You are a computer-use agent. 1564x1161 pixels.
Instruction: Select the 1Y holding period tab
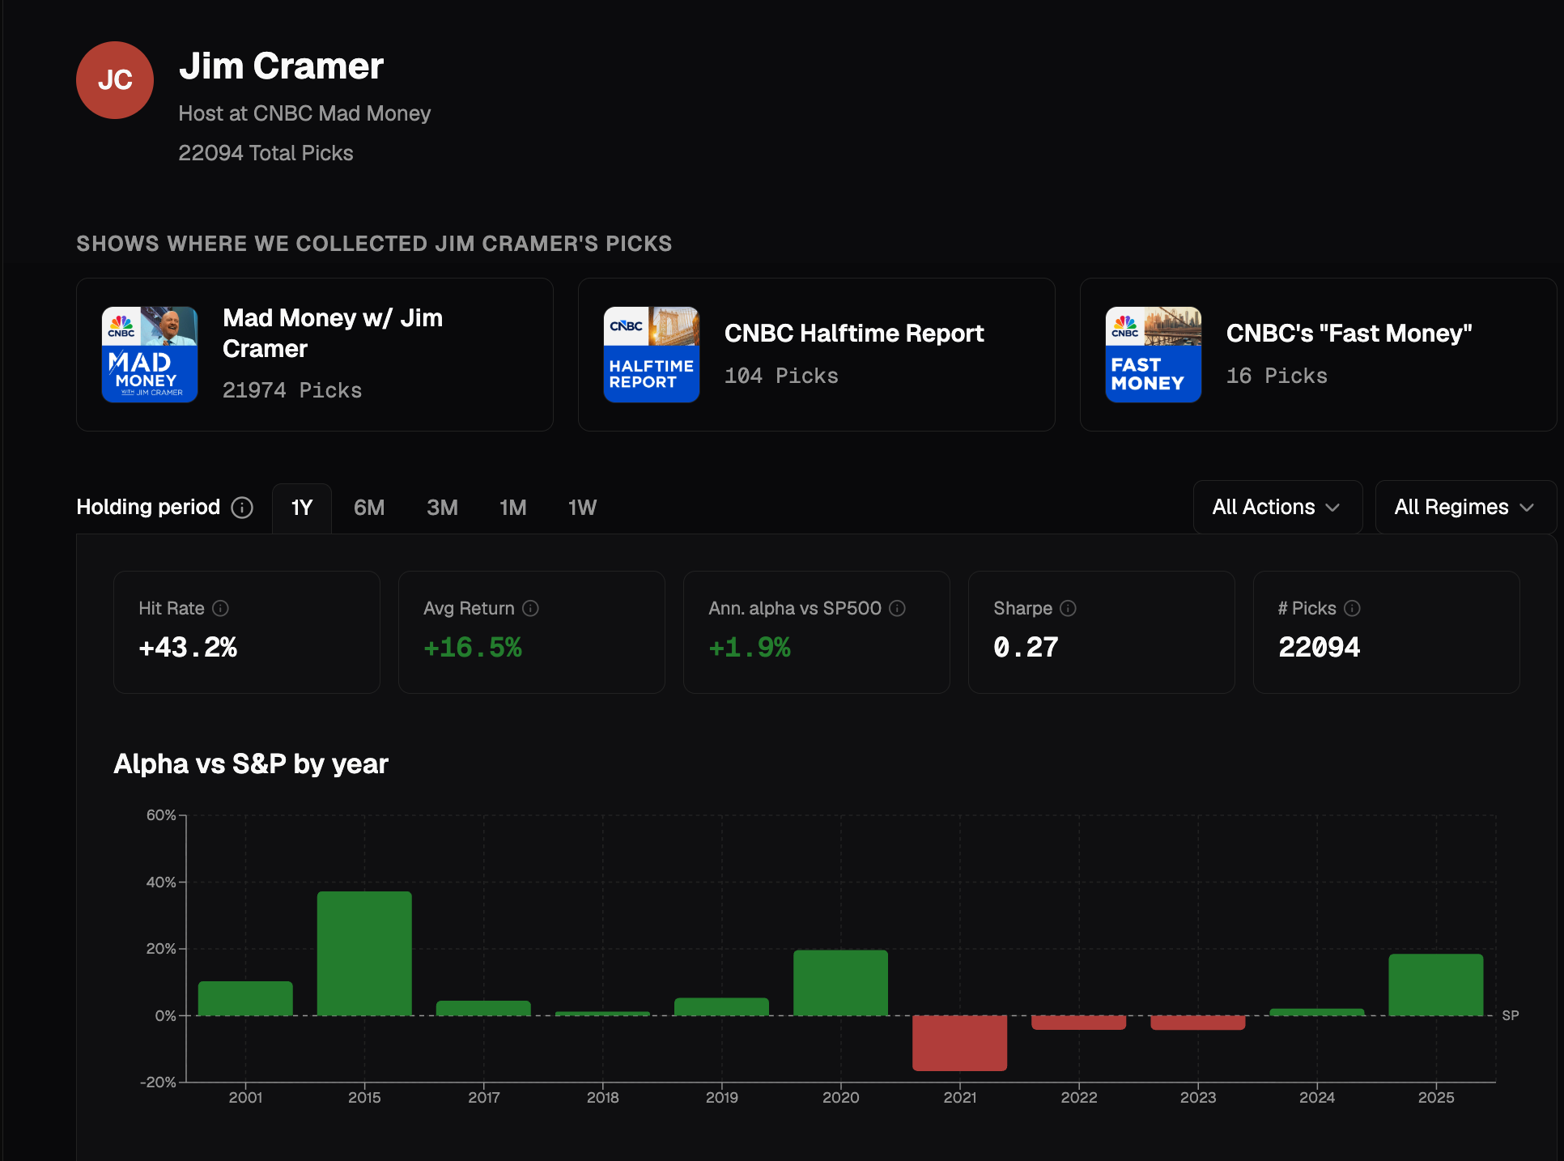(302, 508)
